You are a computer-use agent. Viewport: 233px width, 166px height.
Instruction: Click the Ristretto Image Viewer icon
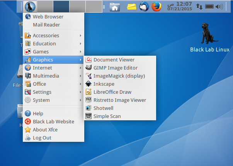(x=88, y=100)
